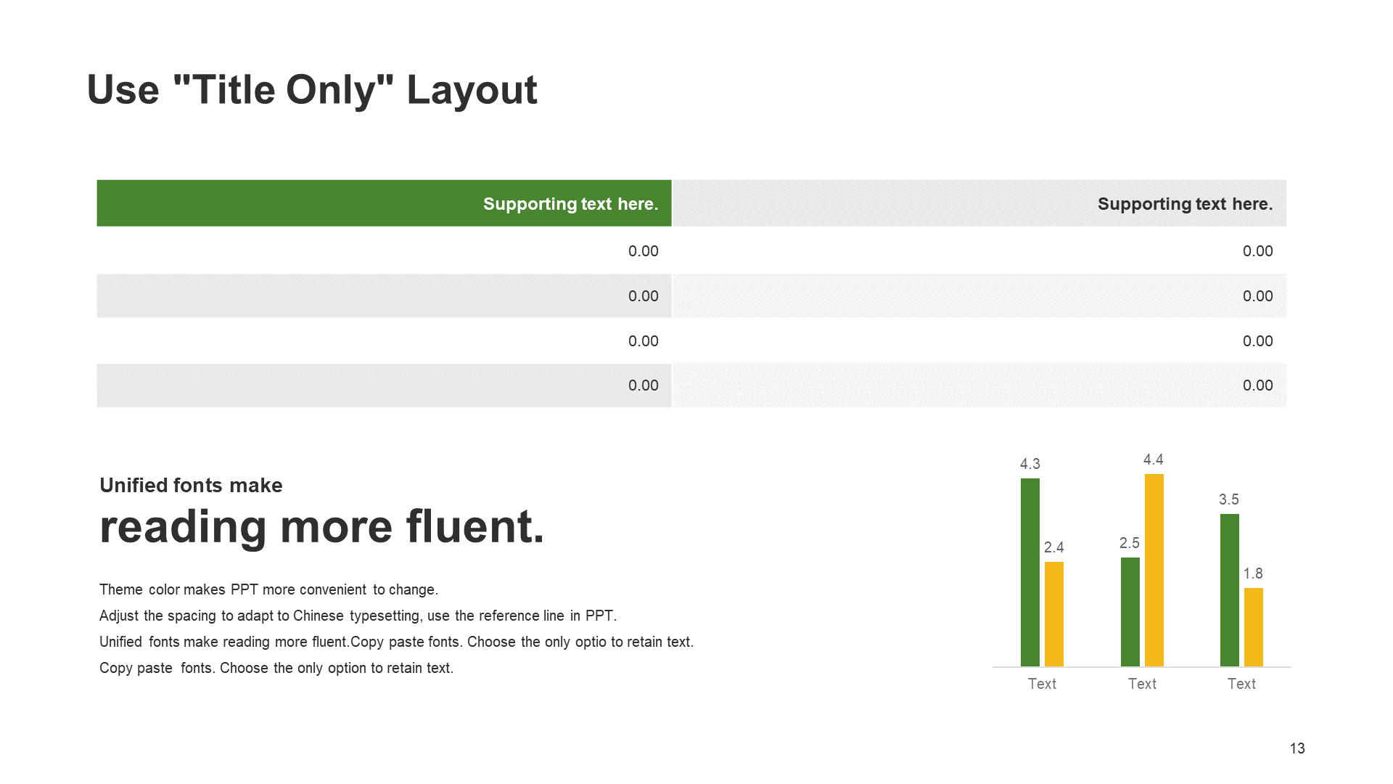
Task: Select the 4.4 data label above the yellow bar
Action: click(1154, 460)
